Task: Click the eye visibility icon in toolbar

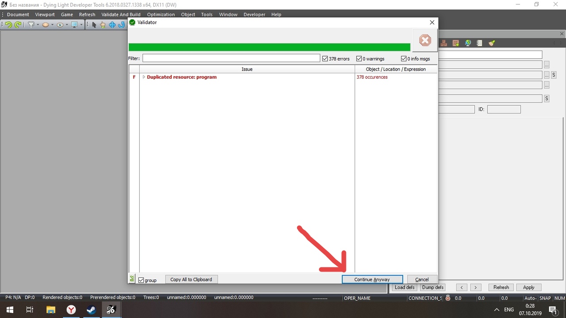Action: (60, 25)
